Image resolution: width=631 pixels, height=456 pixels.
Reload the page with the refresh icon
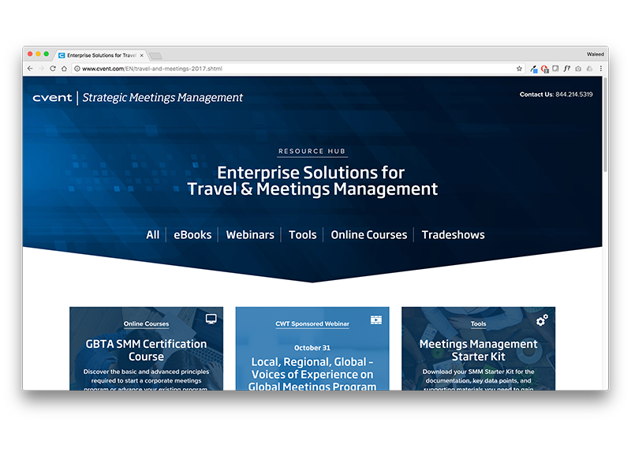pos(53,69)
